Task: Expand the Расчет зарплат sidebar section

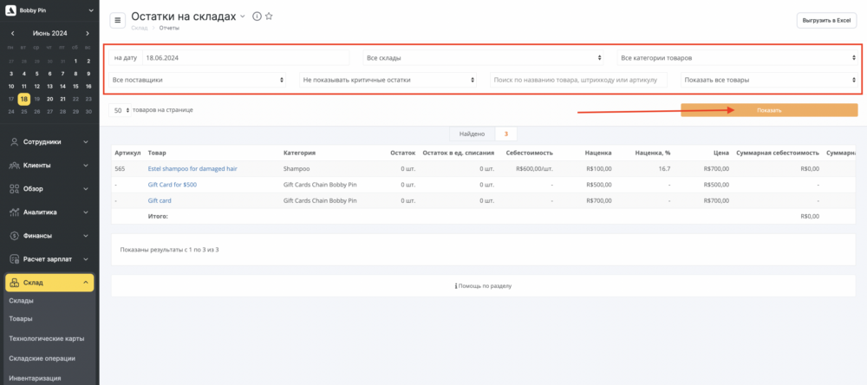Action: click(86, 259)
